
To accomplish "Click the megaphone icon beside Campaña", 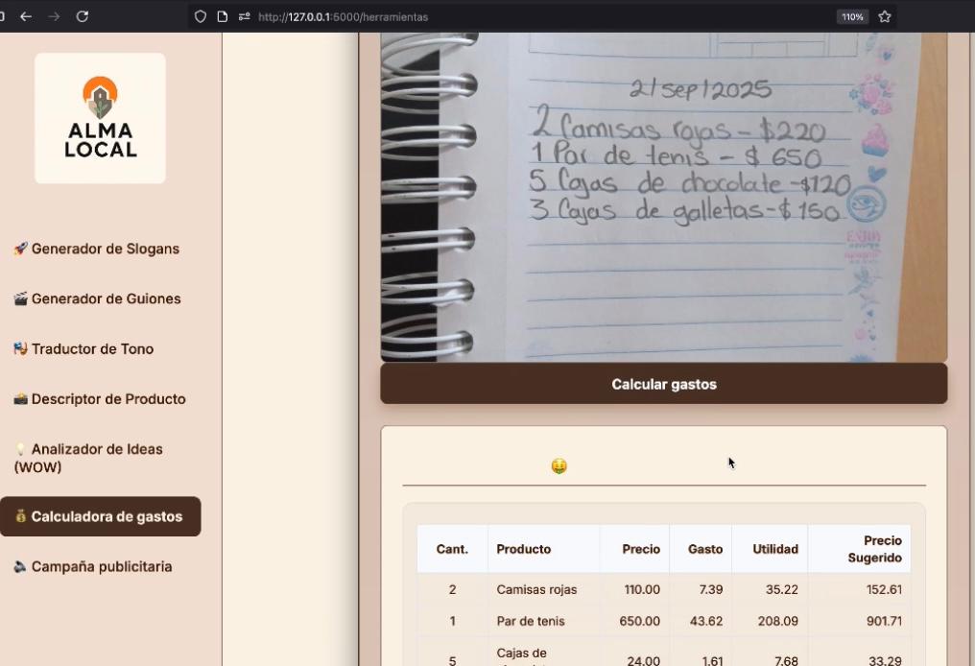I will click(20, 566).
